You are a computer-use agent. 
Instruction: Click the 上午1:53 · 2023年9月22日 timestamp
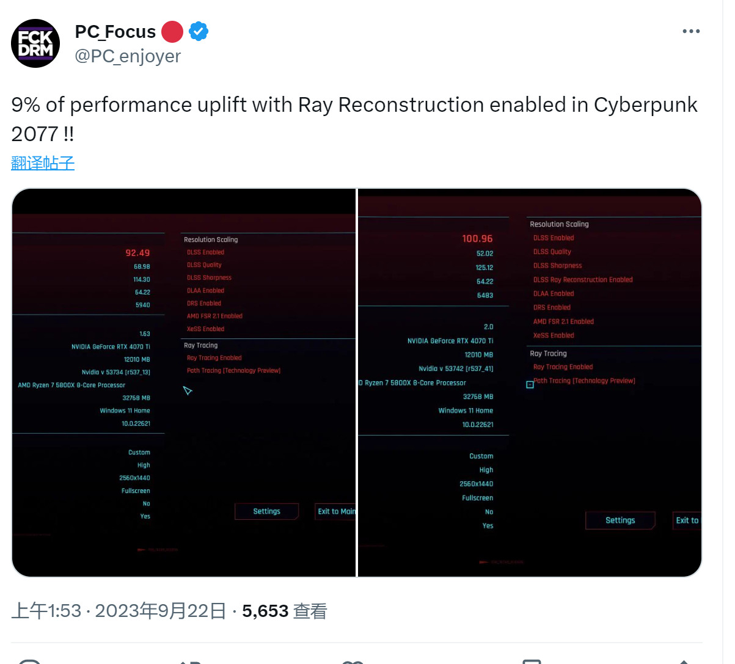[119, 611]
